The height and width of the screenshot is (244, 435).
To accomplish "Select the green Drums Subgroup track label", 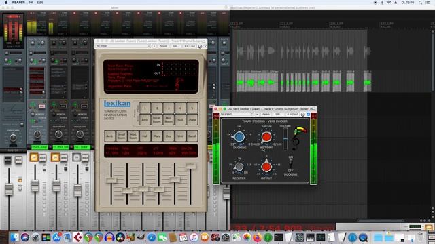I will pyautogui.click(x=39, y=147).
